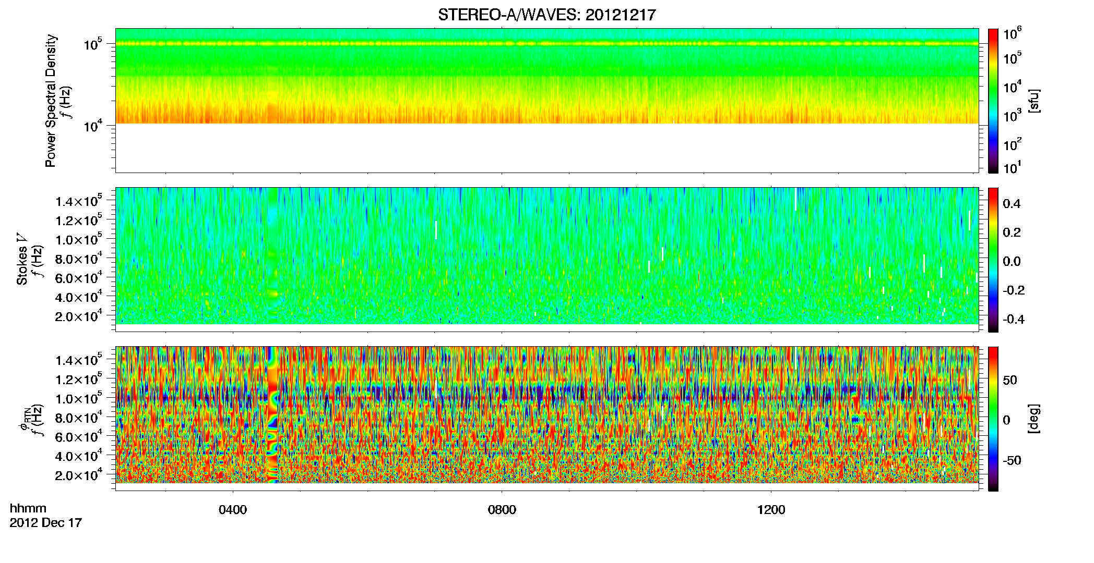Image resolution: width=1094 pixels, height=563 pixels.
Task: Click the 10^3 tick on the sfu color bar
Action: pos(1013,115)
